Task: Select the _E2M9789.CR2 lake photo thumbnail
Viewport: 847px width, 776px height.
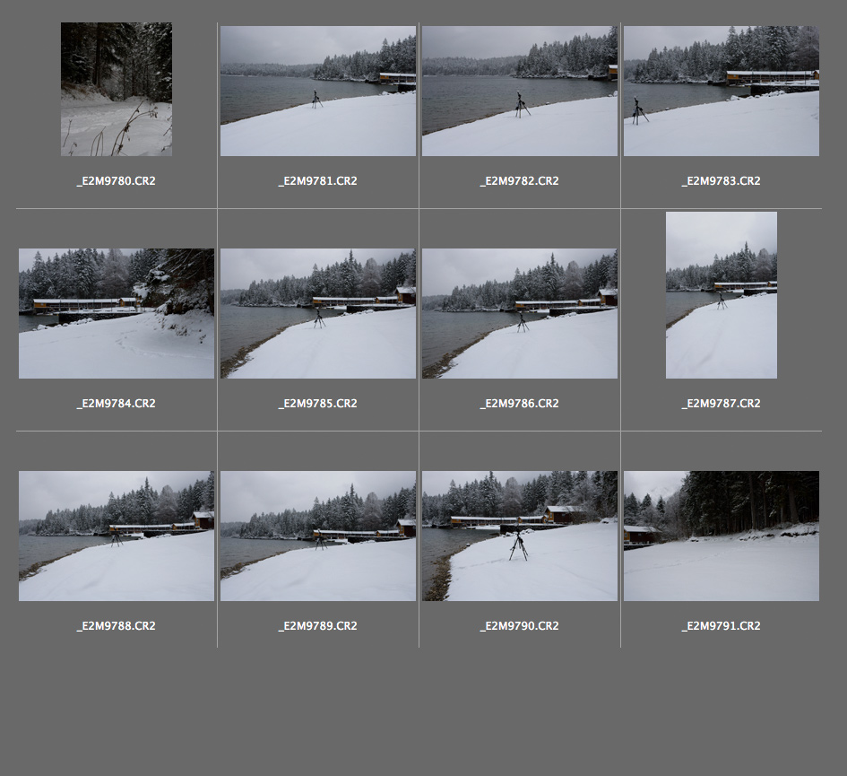Action: tap(317, 536)
